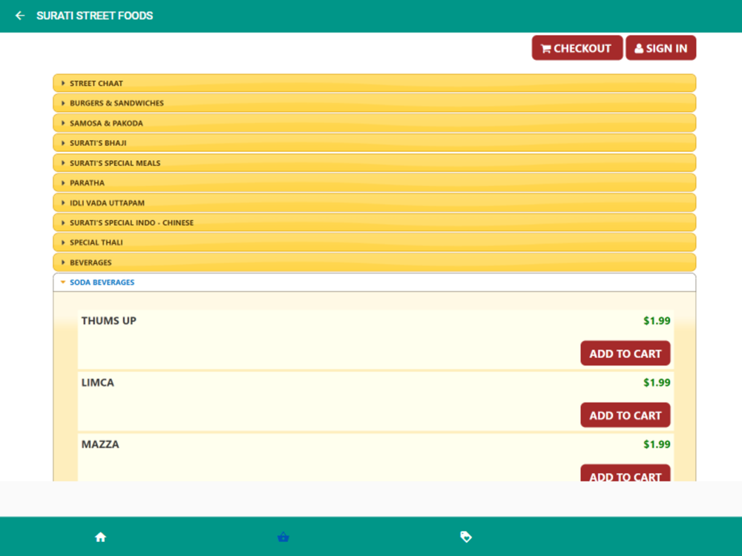
Task: Collapse the Soda Beverages section
Action: click(x=374, y=282)
